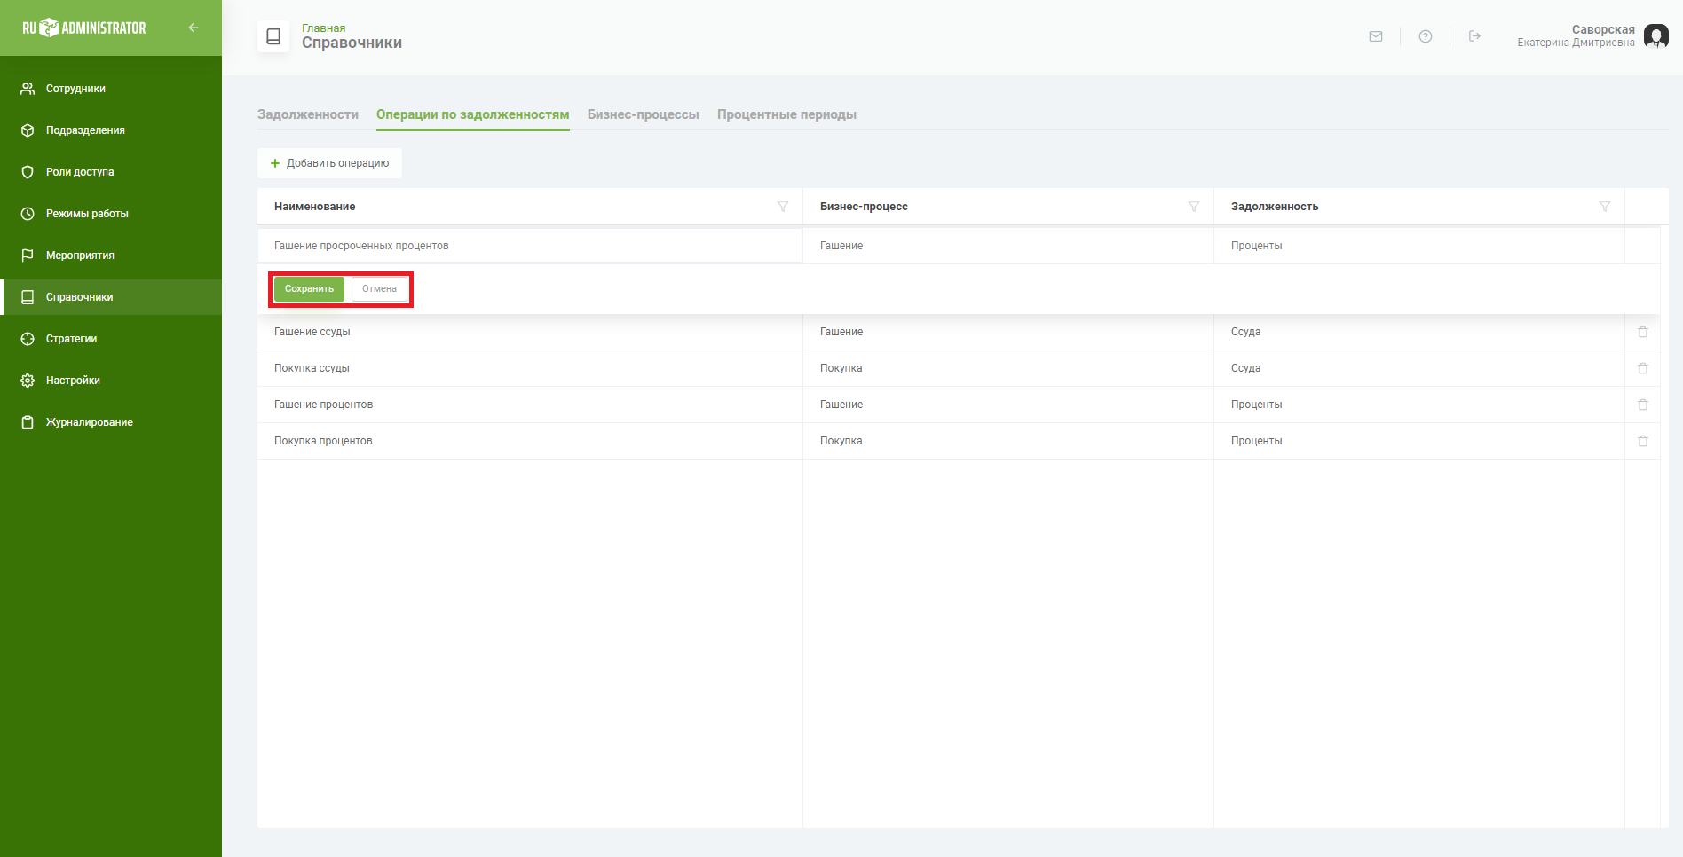Collapse the sidebar with the arrow icon

point(194,28)
